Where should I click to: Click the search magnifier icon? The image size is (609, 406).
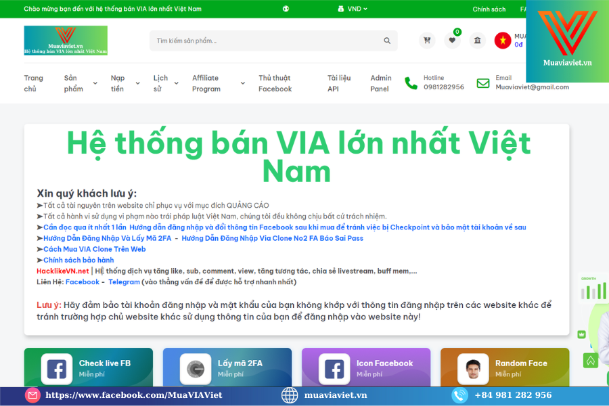pos(387,41)
